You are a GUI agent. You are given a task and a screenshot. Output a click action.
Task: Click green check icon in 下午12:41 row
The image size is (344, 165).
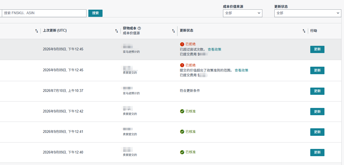[x=182, y=132]
